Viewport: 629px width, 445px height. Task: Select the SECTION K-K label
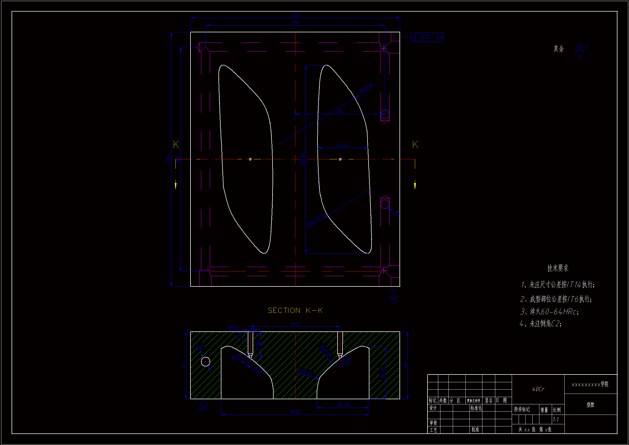tap(295, 310)
